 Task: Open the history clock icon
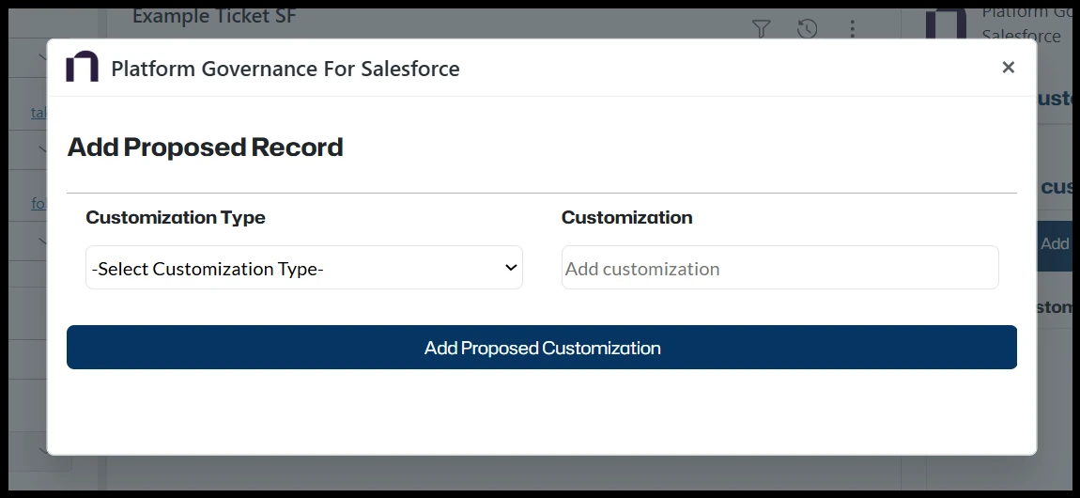[x=807, y=29]
